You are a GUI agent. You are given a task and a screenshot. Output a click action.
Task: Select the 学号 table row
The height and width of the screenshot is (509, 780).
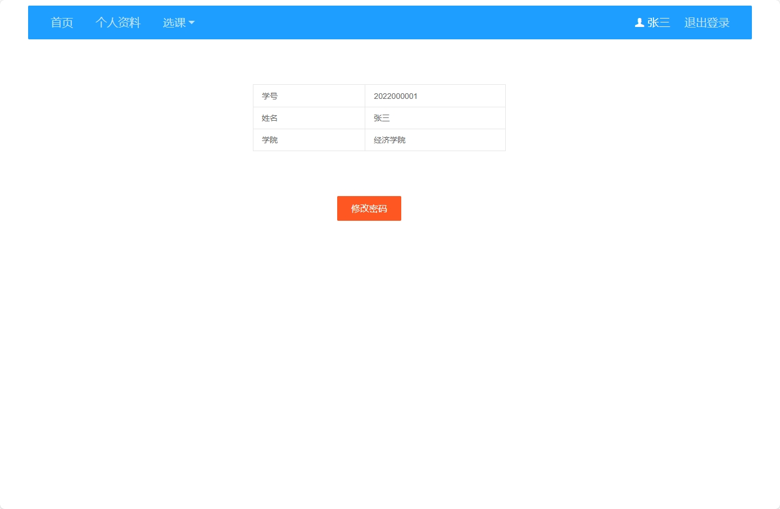379,96
